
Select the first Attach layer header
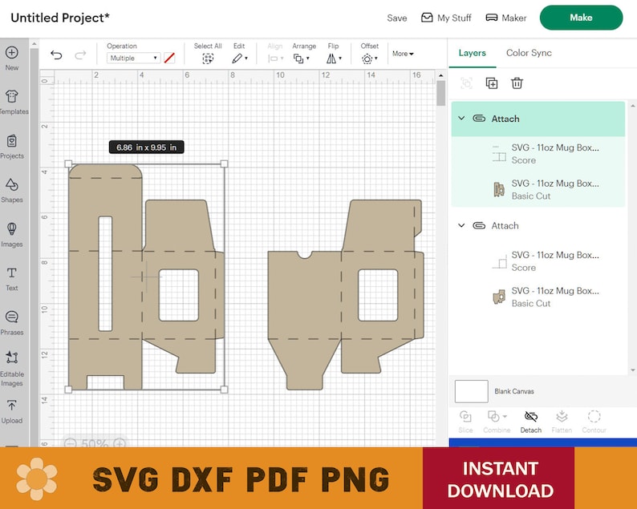(x=538, y=119)
